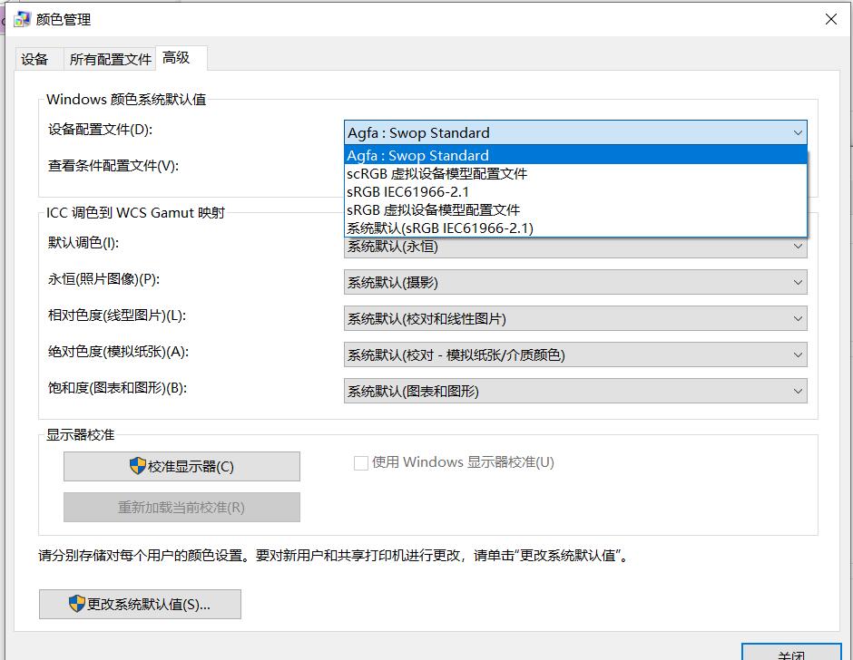Choose Agfa : Swop Standard in dropdown list
This screenshot has width=853, height=660.
[575, 156]
